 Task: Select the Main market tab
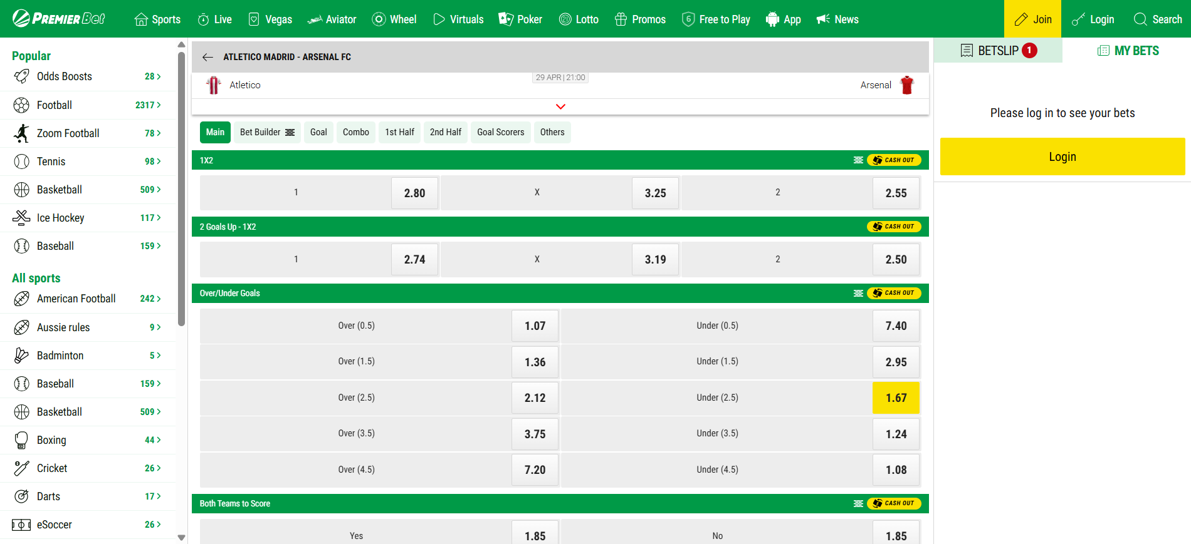(215, 132)
